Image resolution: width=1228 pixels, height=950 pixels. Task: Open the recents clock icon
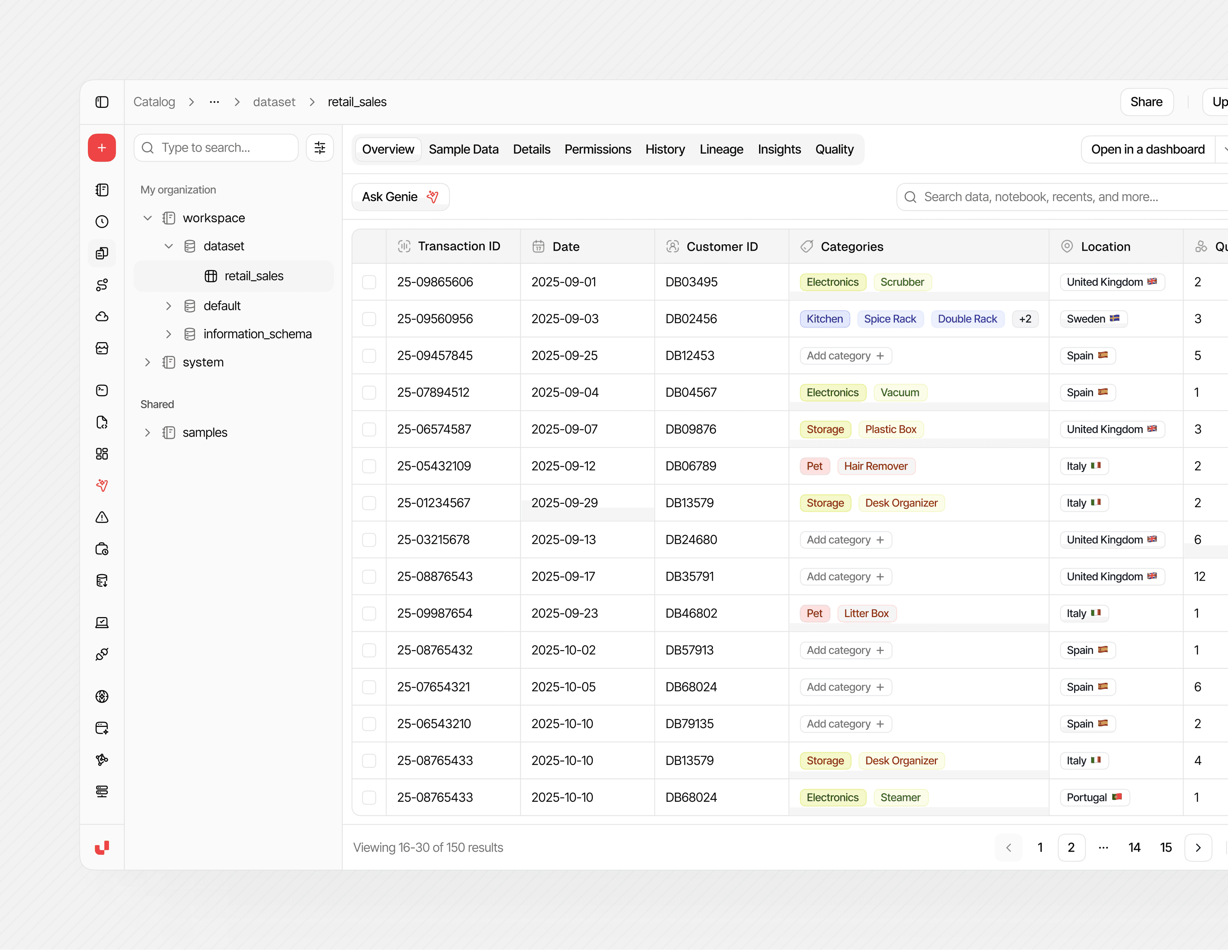pyautogui.click(x=102, y=222)
